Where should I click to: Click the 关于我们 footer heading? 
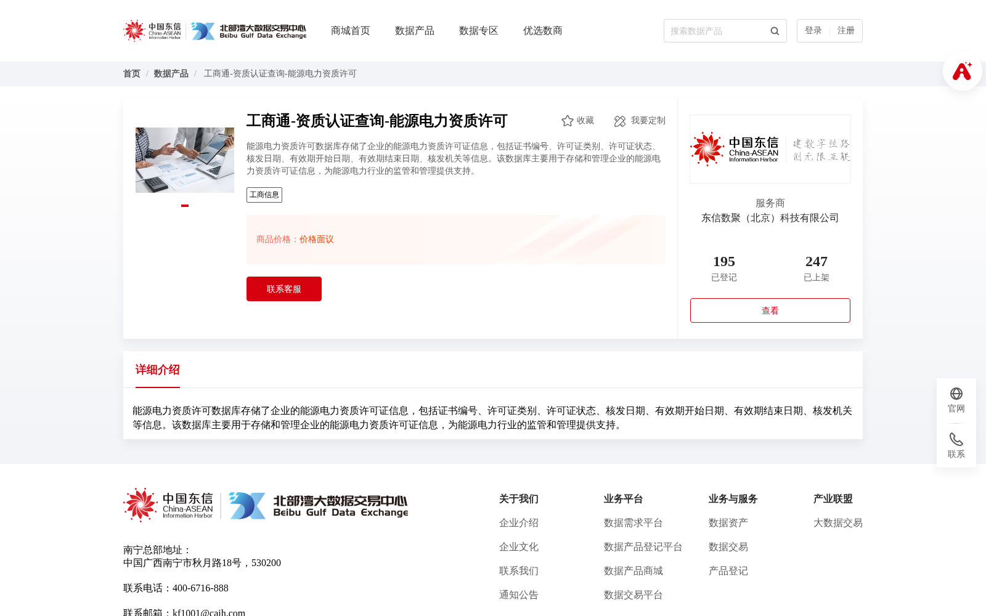pos(519,499)
